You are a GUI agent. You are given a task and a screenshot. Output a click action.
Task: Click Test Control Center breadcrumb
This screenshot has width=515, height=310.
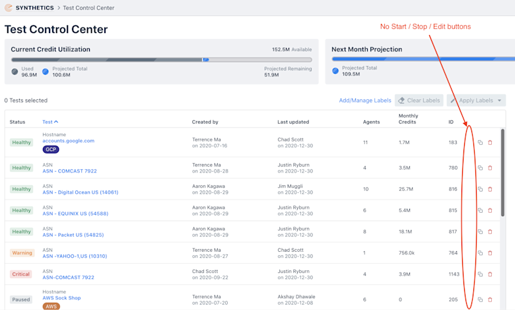click(x=88, y=7)
